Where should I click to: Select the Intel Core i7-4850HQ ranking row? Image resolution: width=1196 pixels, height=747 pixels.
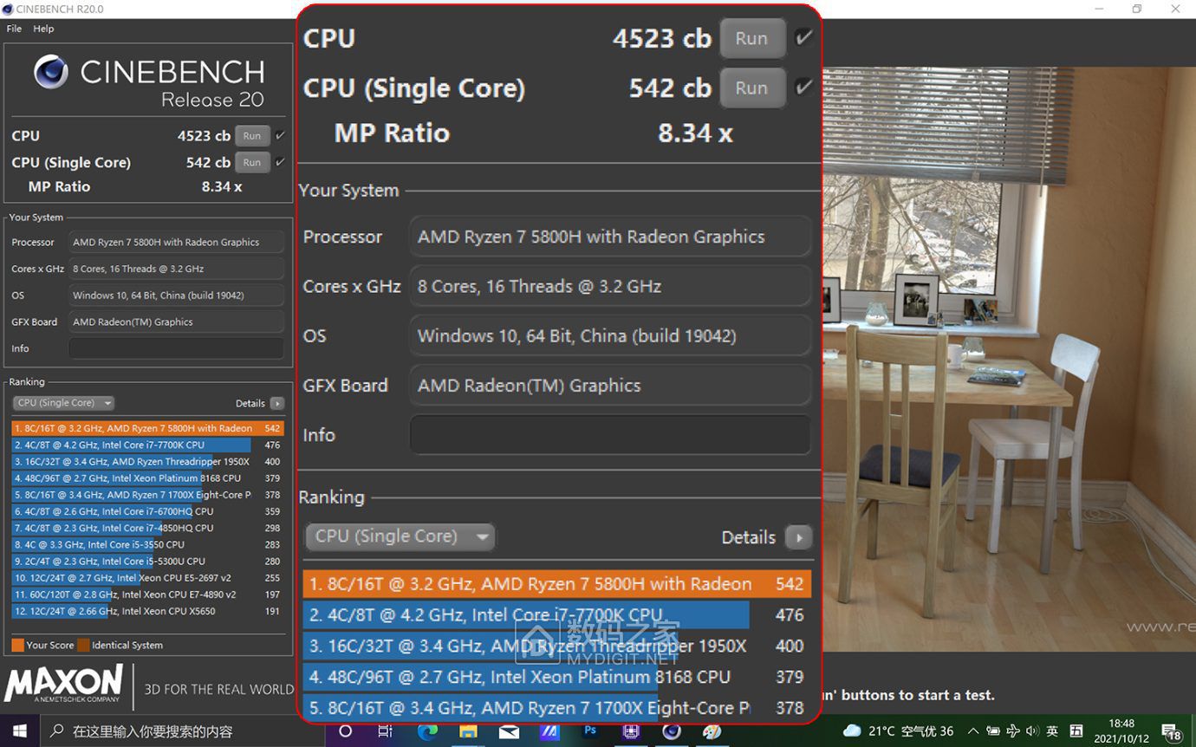(x=147, y=528)
